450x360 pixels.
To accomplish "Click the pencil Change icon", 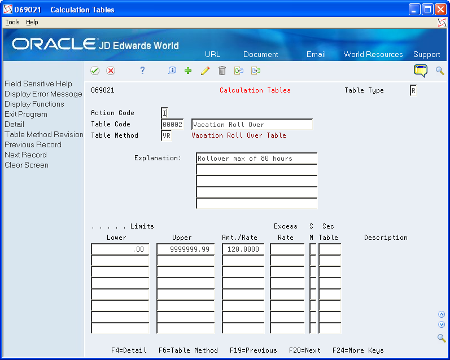I will pyautogui.click(x=205, y=71).
